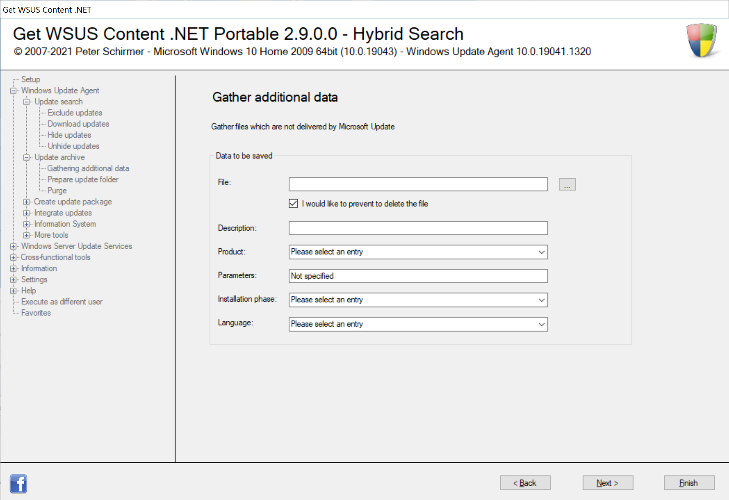Collapse the Update archive node
The width and height of the screenshot is (729, 500).
pyautogui.click(x=26, y=158)
